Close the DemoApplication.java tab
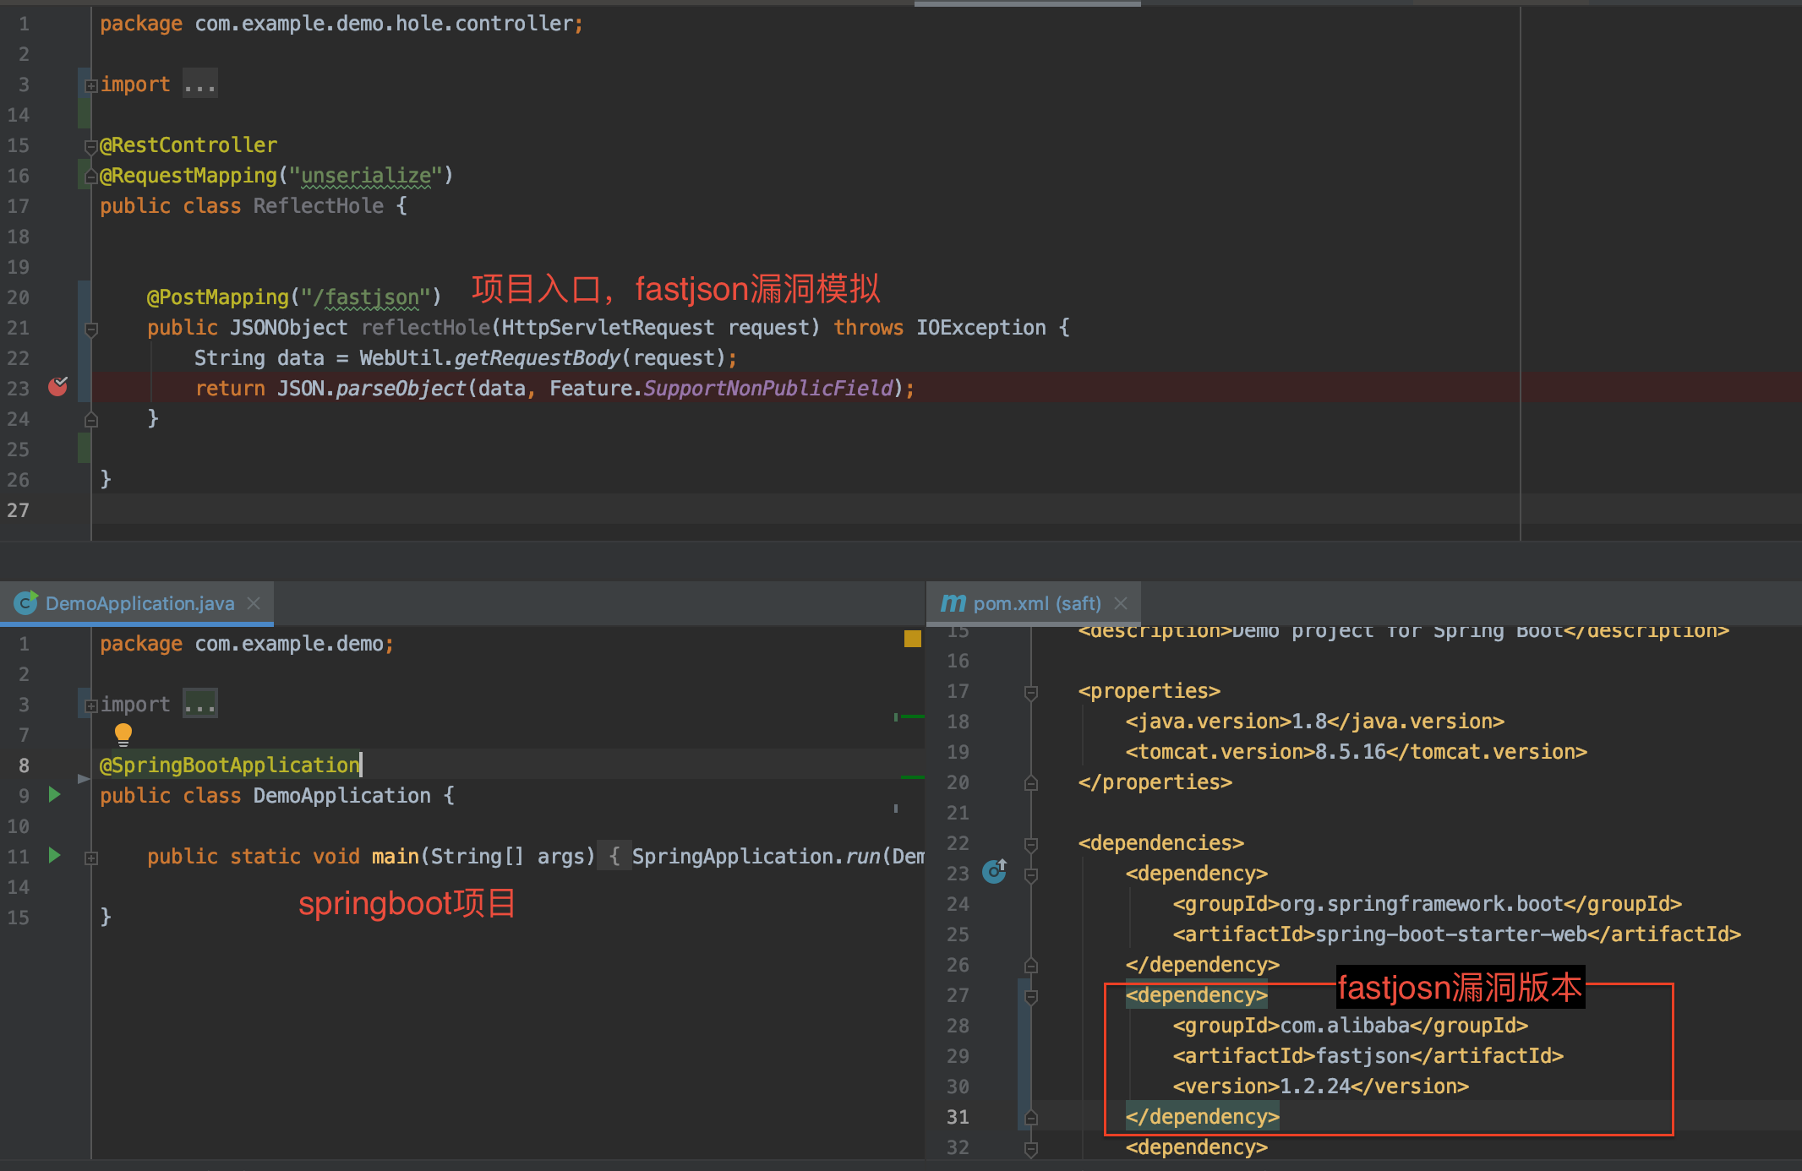The width and height of the screenshot is (1802, 1171). (254, 602)
